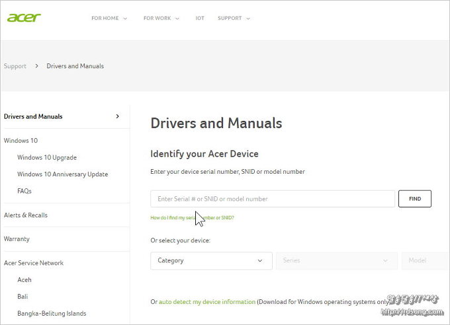This screenshot has height=325, width=450.
Task: Click the Acer logo
Action: click(24, 17)
